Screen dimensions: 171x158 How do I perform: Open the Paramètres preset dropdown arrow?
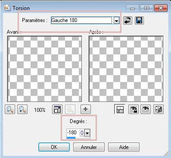[x=116, y=21]
